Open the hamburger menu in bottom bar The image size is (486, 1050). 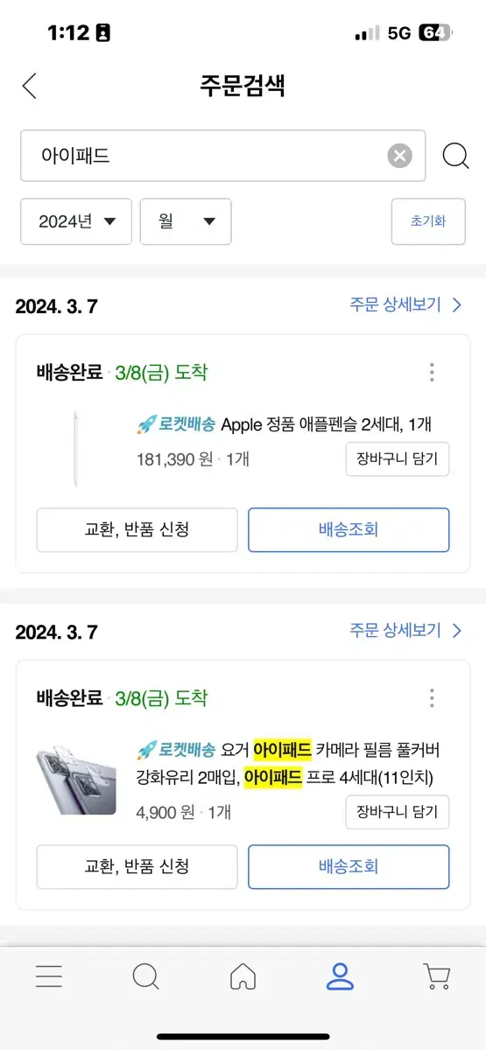coord(49,976)
